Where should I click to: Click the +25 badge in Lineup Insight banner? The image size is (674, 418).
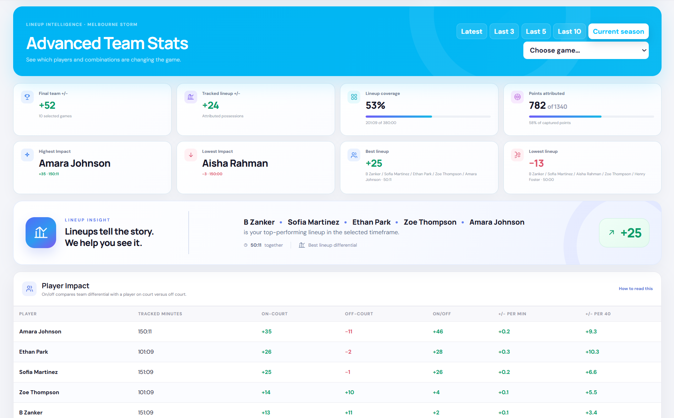[x=624, y=233]
